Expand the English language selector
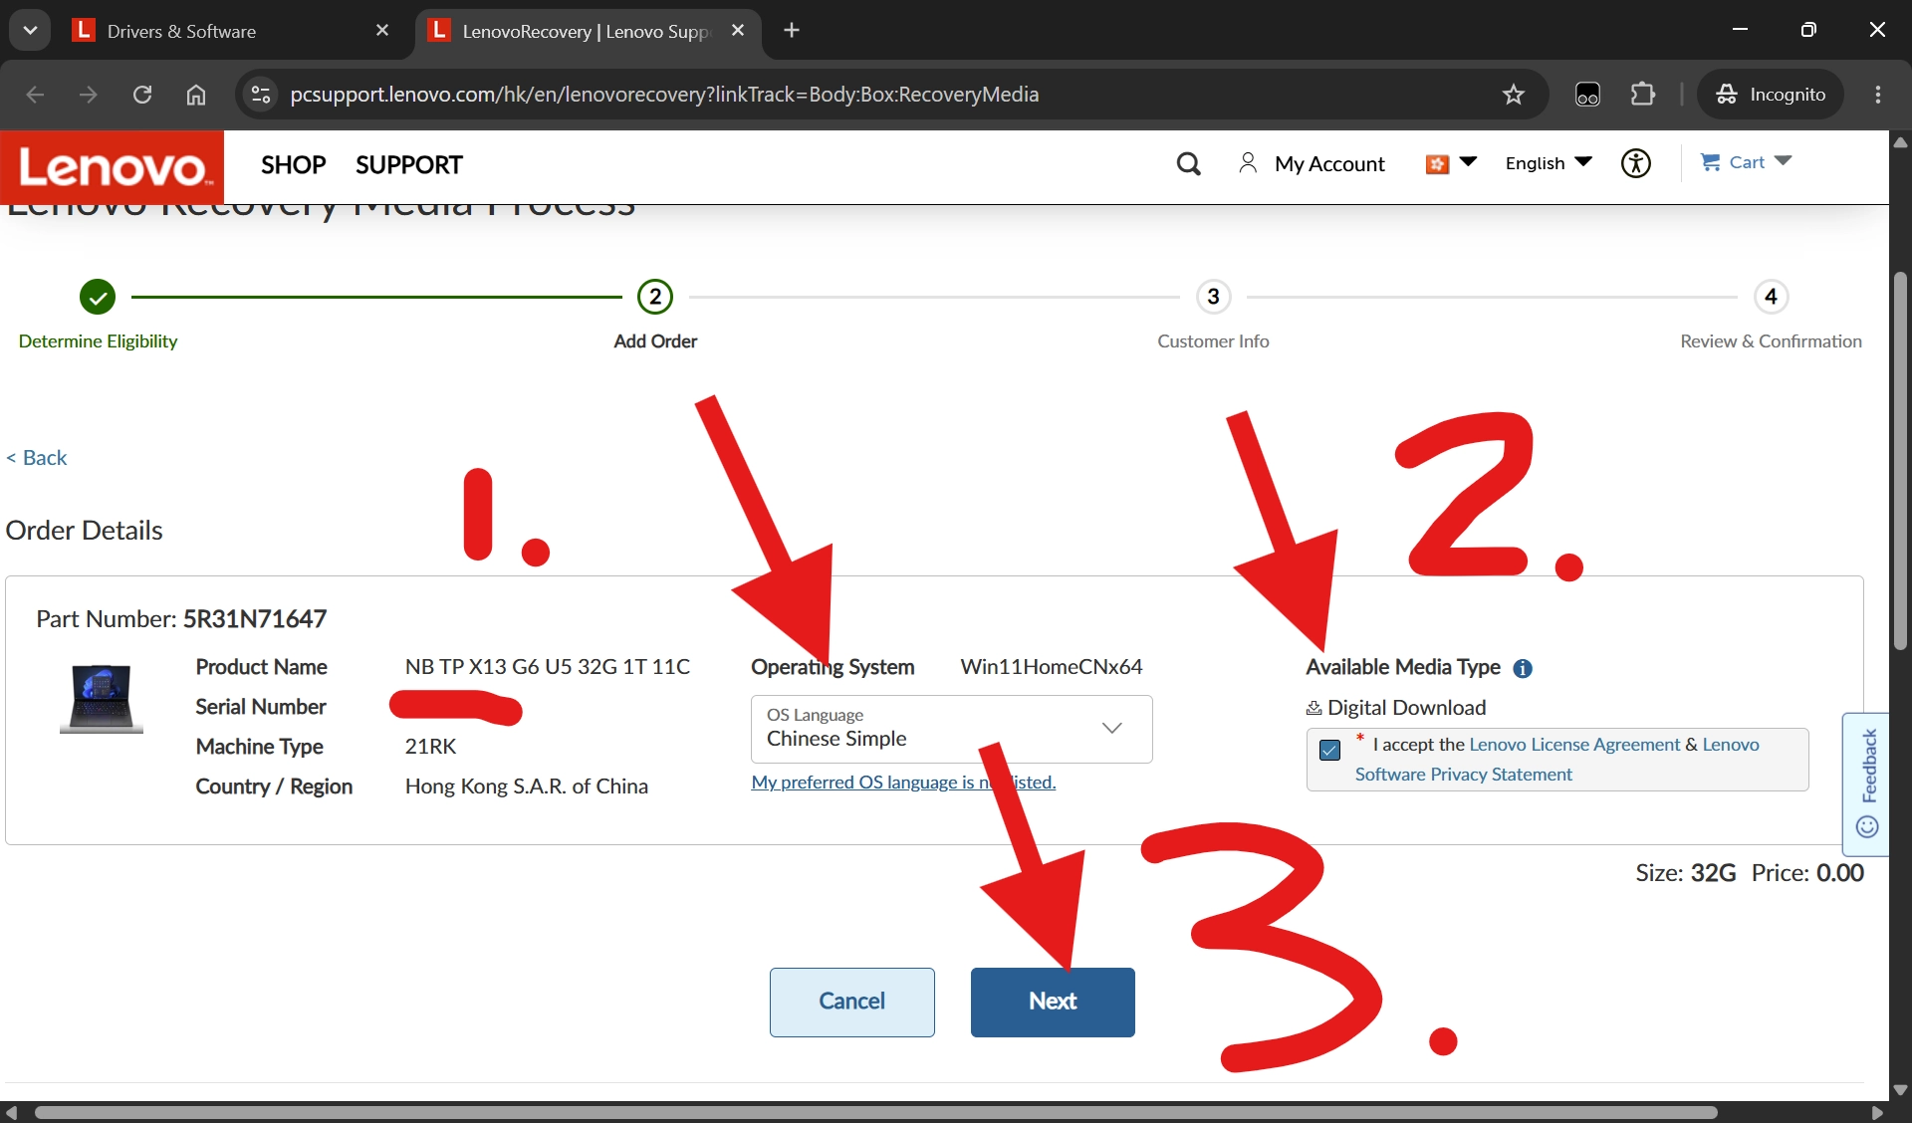The width and height of the screenshot is (1912, 1123). point(1549,163)
